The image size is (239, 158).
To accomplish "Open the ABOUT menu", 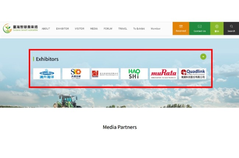I will [46, 28].
